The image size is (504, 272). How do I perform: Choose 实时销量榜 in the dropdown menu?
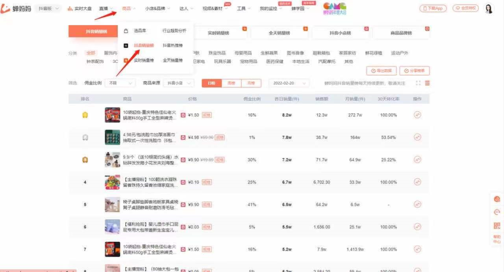point(144,60)
